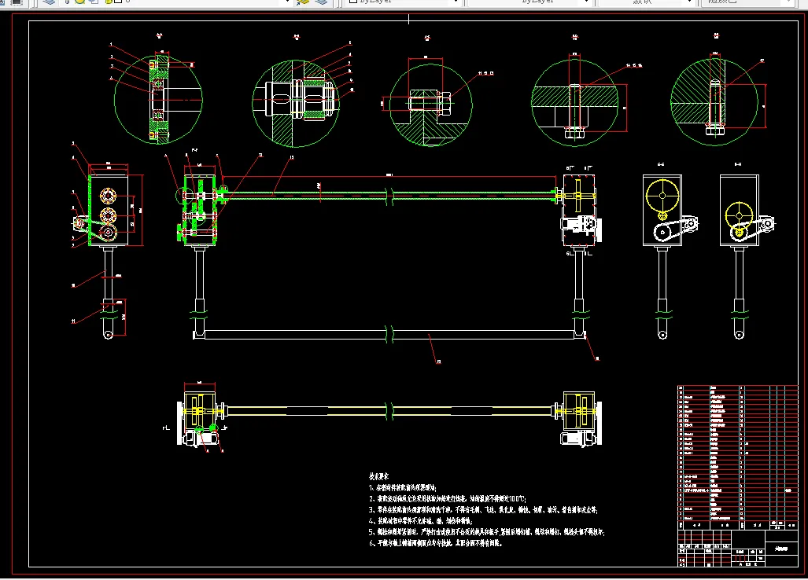The width and height of the screenshot is (808, 580).
Task: Select technical requirement line numbered 4
Action: click(x=420, y=521)
